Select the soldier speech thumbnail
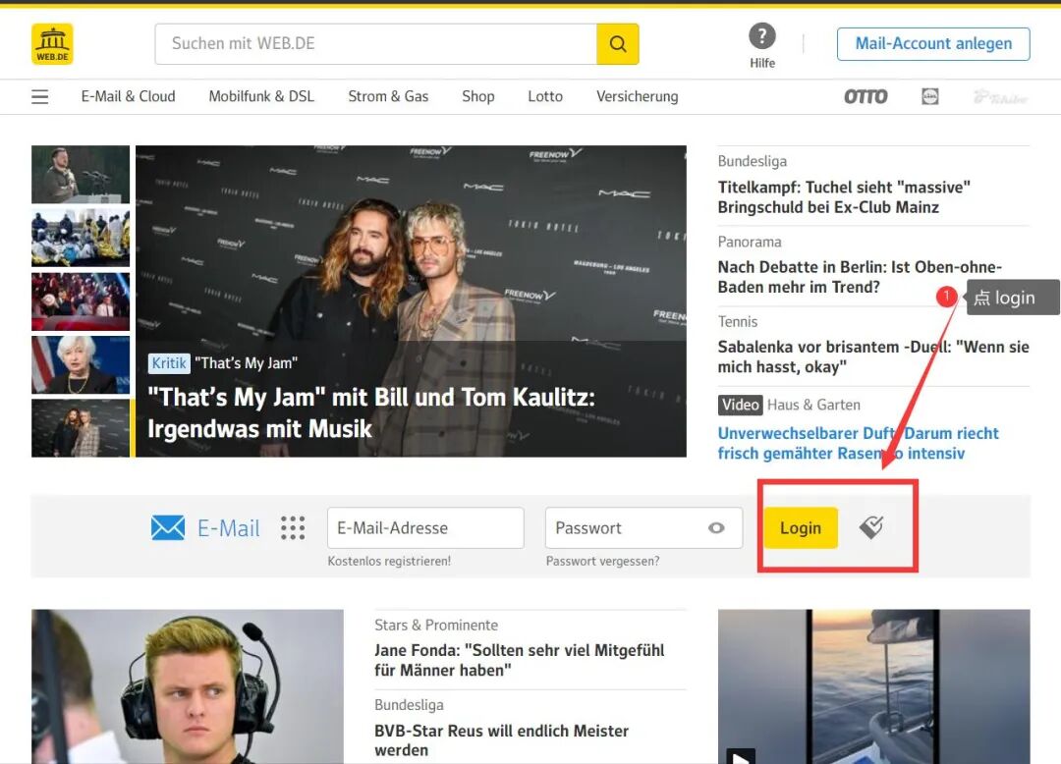 pyautogui.click(x=81, y=175)
